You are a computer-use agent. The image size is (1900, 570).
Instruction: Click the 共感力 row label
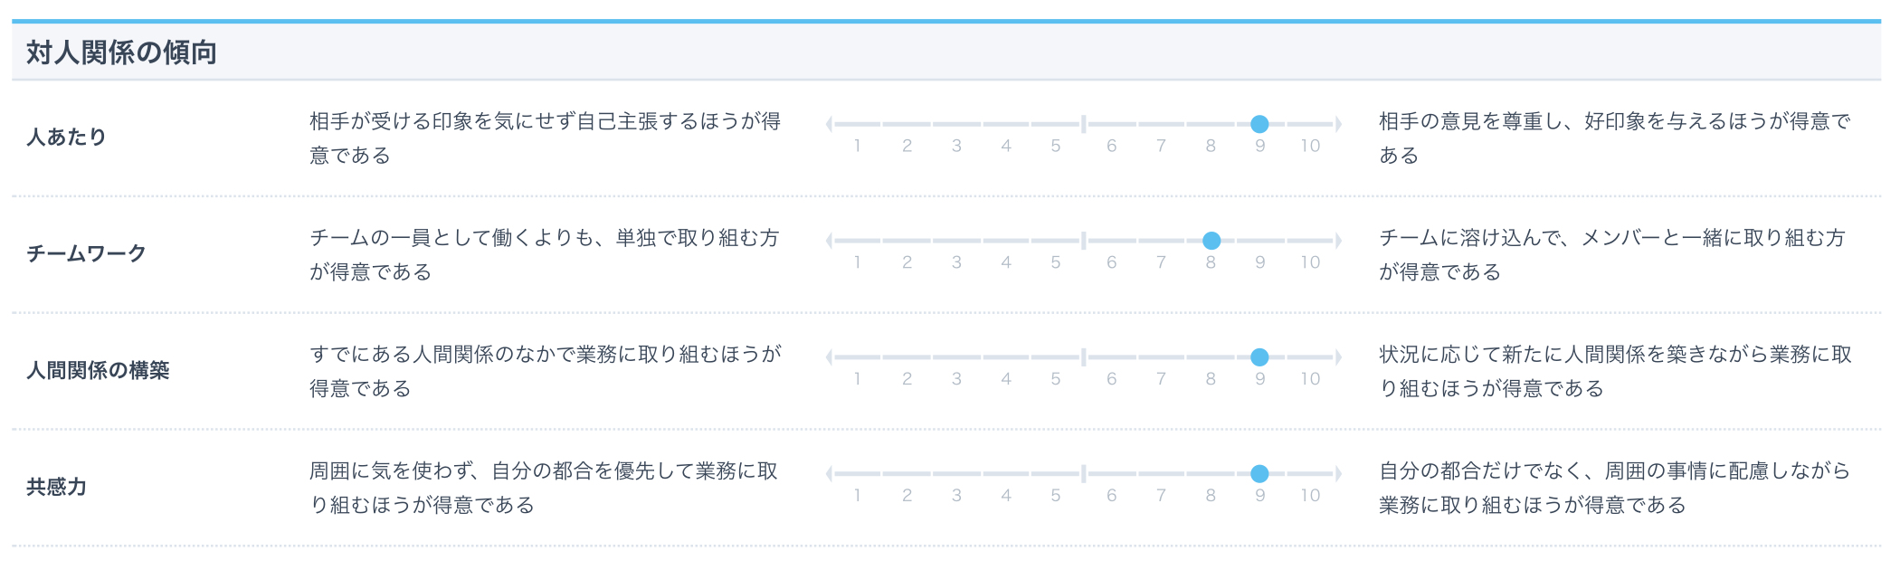(56, 487)
